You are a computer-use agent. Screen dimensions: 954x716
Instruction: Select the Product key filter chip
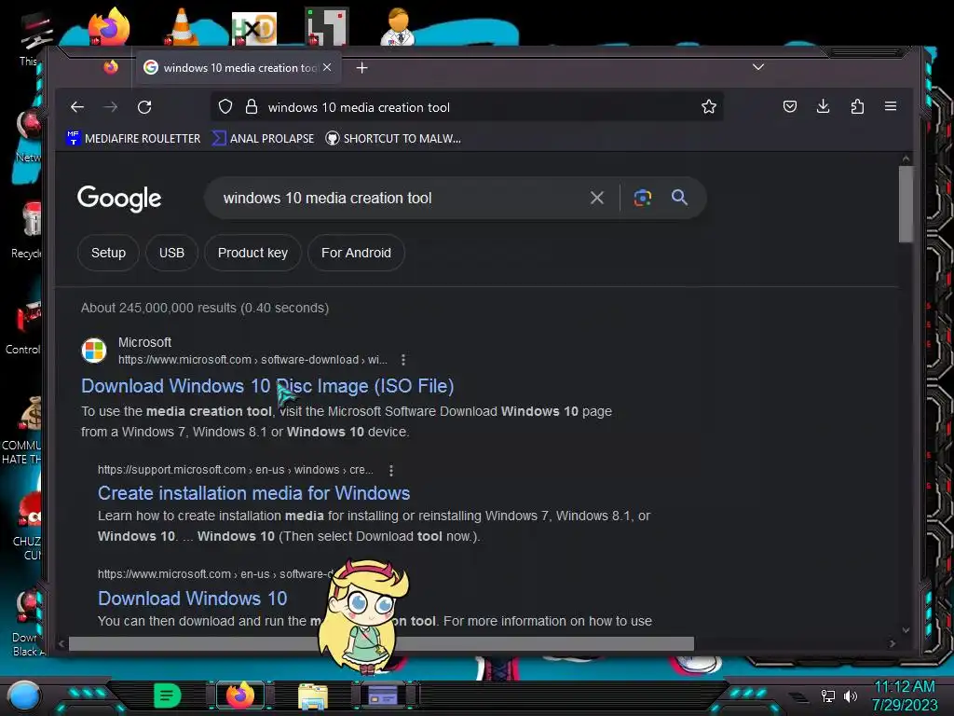[252, 253]
